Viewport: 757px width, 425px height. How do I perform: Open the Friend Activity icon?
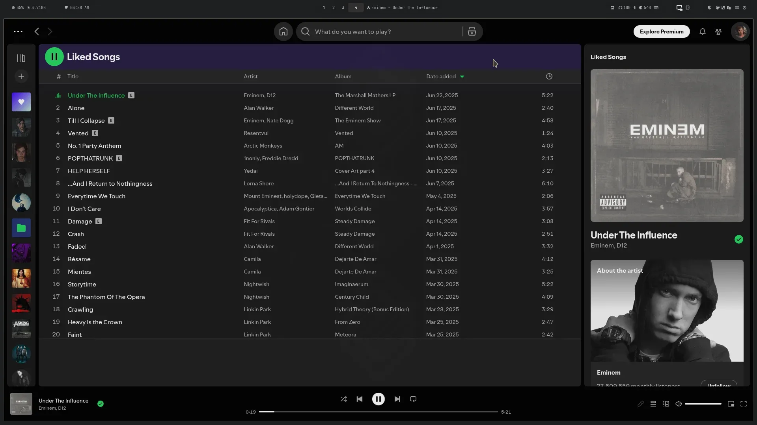click(x=718, y=31)
